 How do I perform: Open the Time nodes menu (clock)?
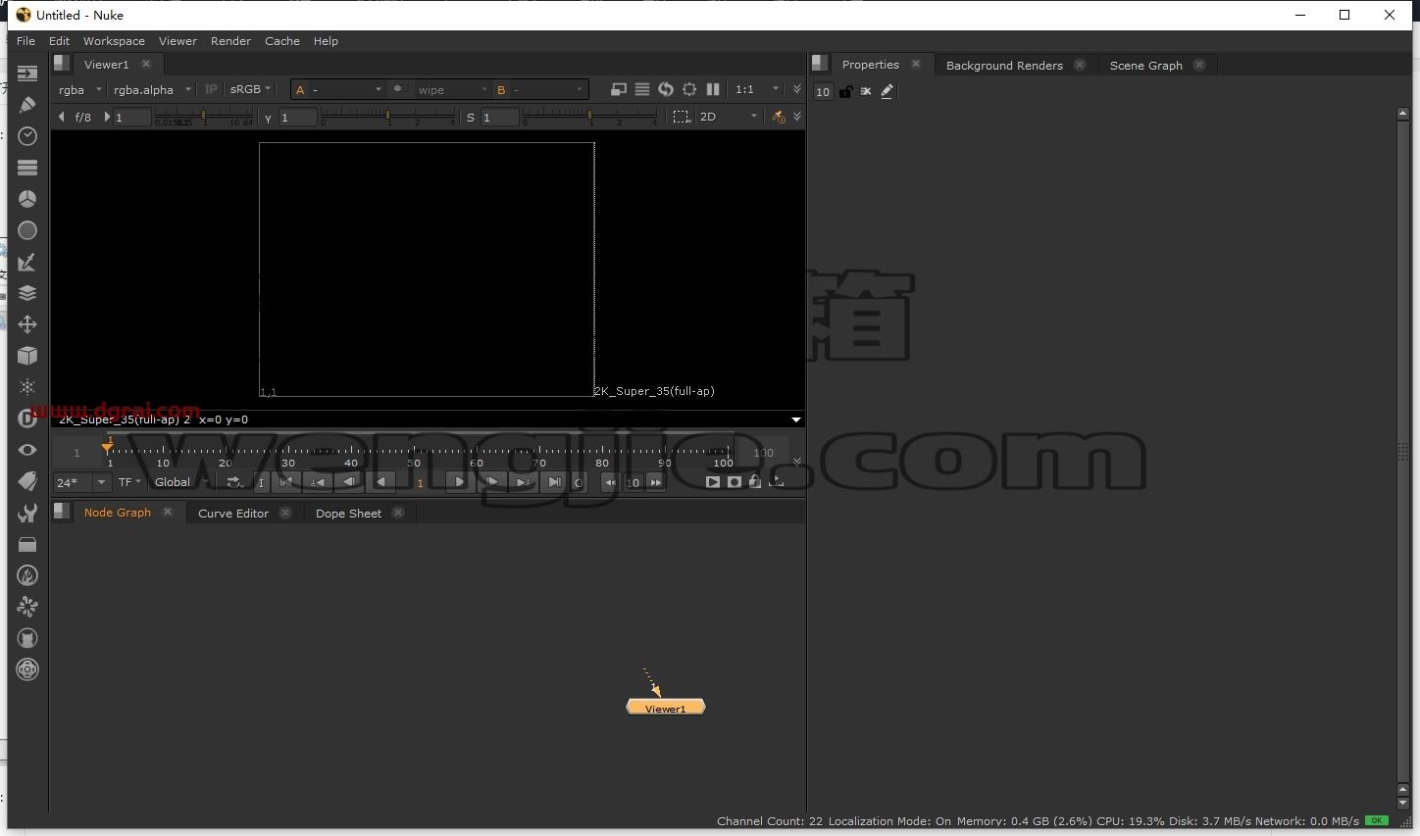(27, 136)
